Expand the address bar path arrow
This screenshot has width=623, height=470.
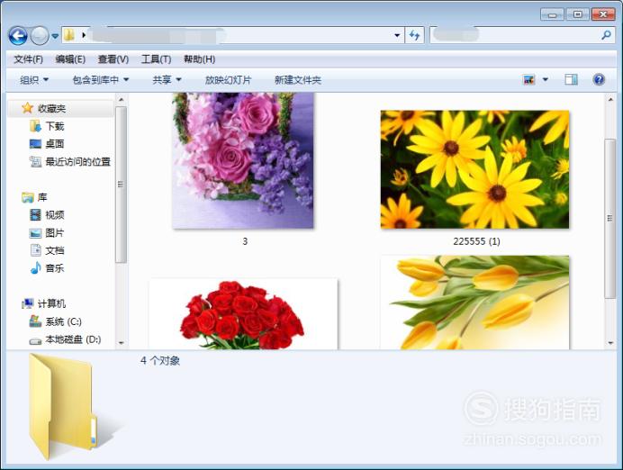coord(84,35)
